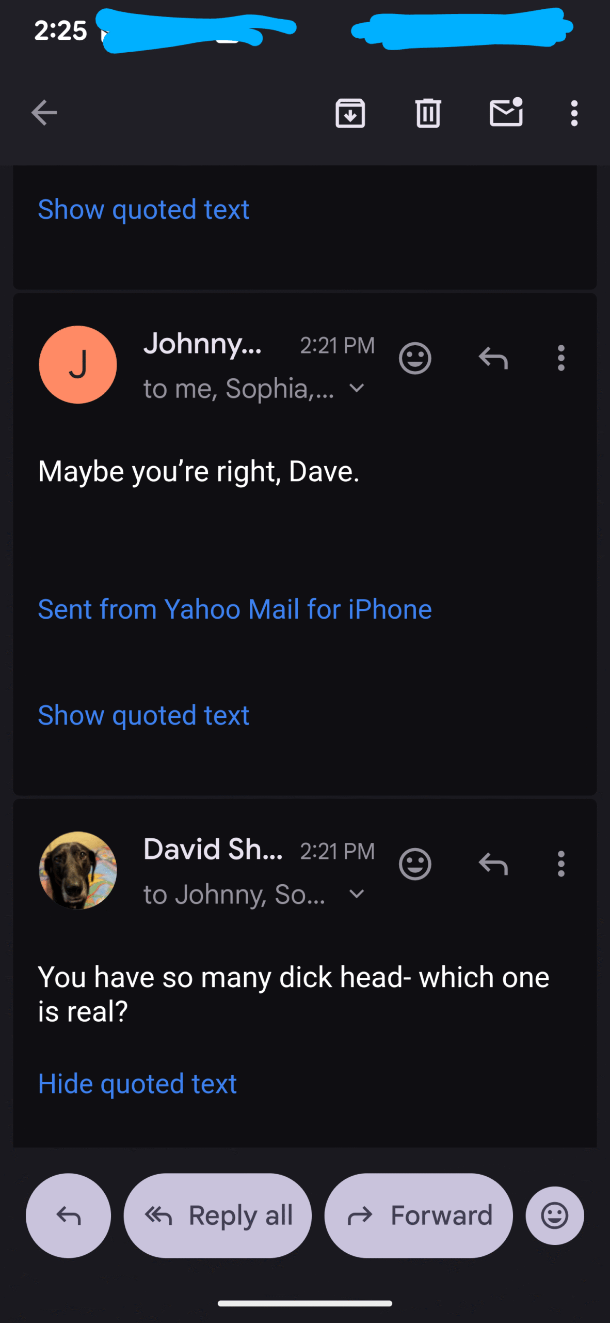Tap the Reply all button
This screenshot has width=610, height=1323.
pos(218,1216)
